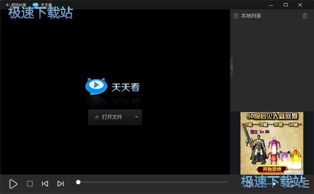This screenshot has width=314, height=194.
Task: Skip to the next track
Action: pos(60,184)
